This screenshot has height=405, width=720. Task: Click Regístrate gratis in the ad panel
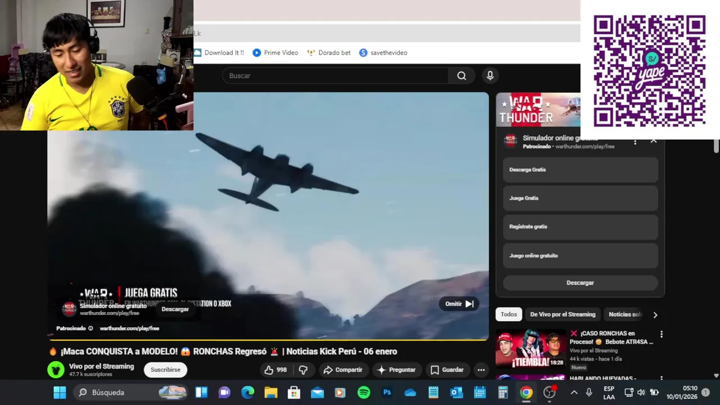[x=580, y=227]
